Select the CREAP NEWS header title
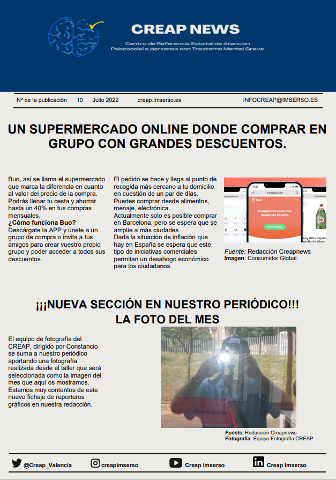Screen dimensions: 336x480 185,29
